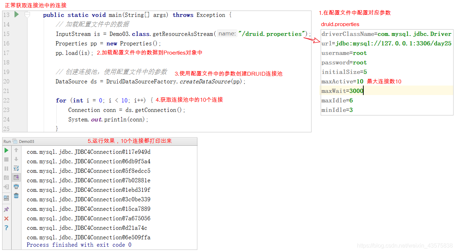Screen dimensions: 456x252
Task: Rerun Demo03 with the green play button
Action: [x=6, y=150]
